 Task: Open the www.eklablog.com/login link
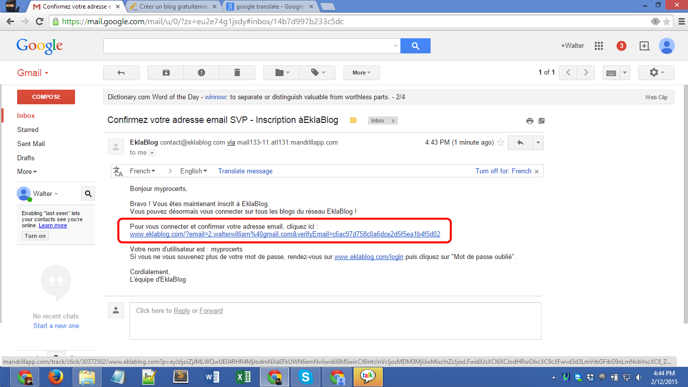tap(369, 256)
